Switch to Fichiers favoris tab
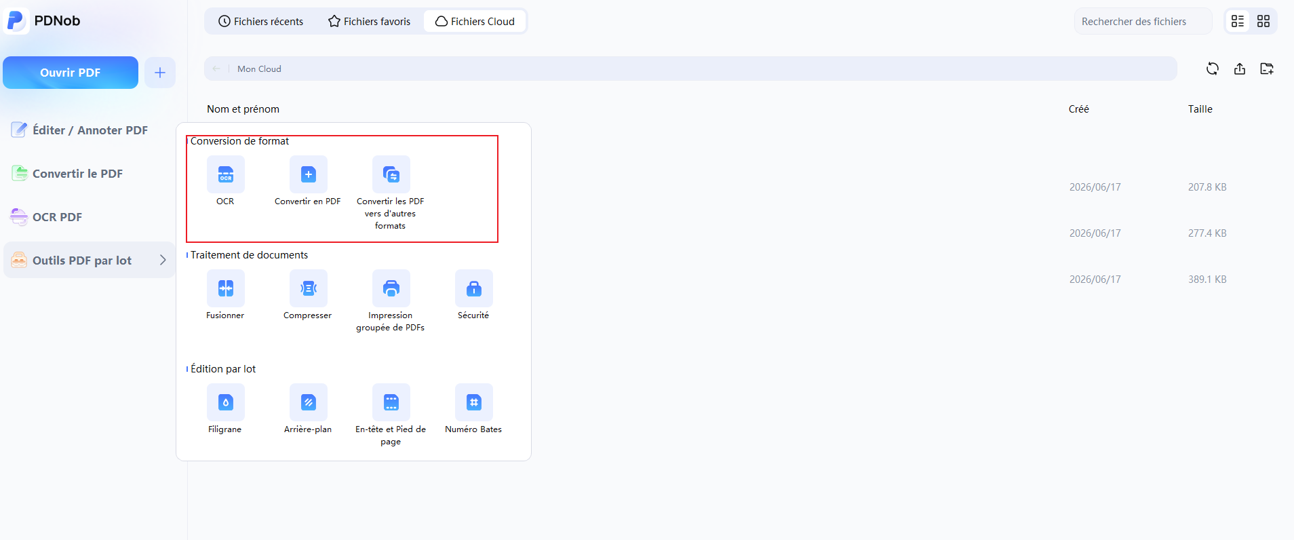The height and width of the screenshot is (540, 1294). click(x=370, y=22)
